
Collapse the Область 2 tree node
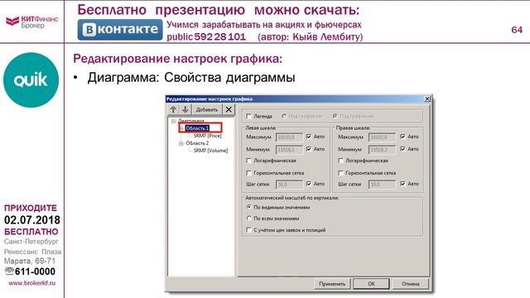181,143
